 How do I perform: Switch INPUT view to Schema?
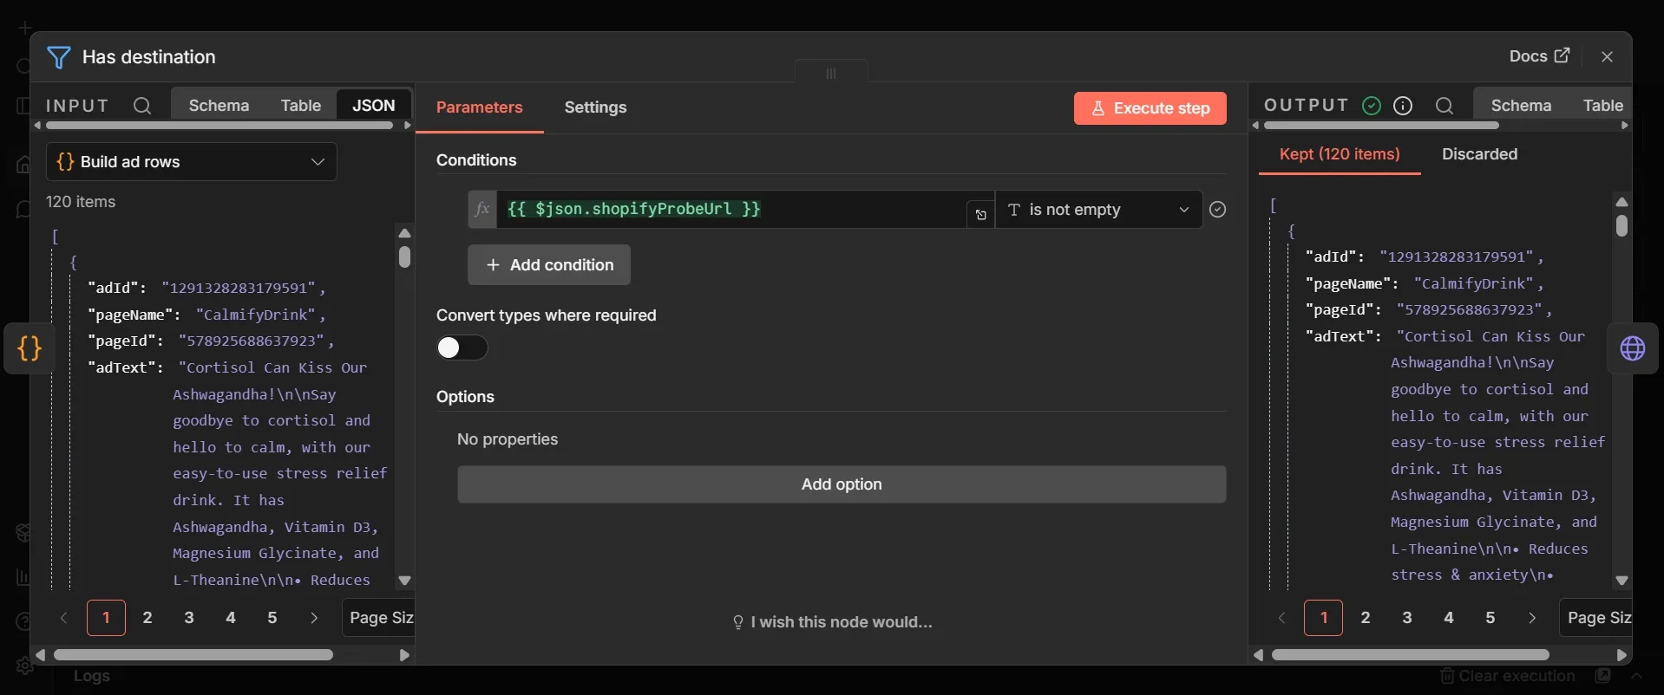(219, 106)
